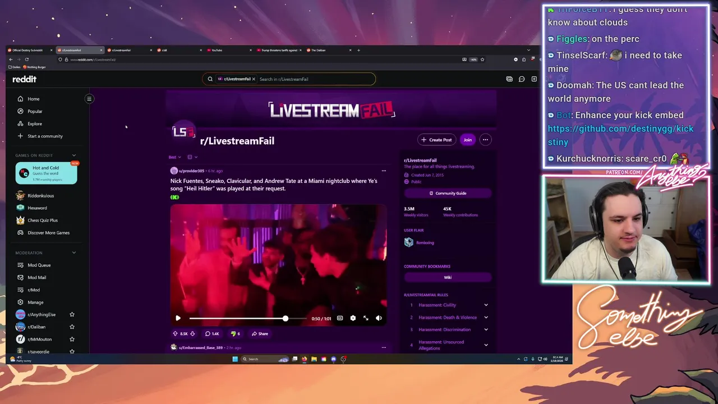The image size is (718, 404).
Task: Open the Hot and Cold game card
Action: [x=46, y=173]
